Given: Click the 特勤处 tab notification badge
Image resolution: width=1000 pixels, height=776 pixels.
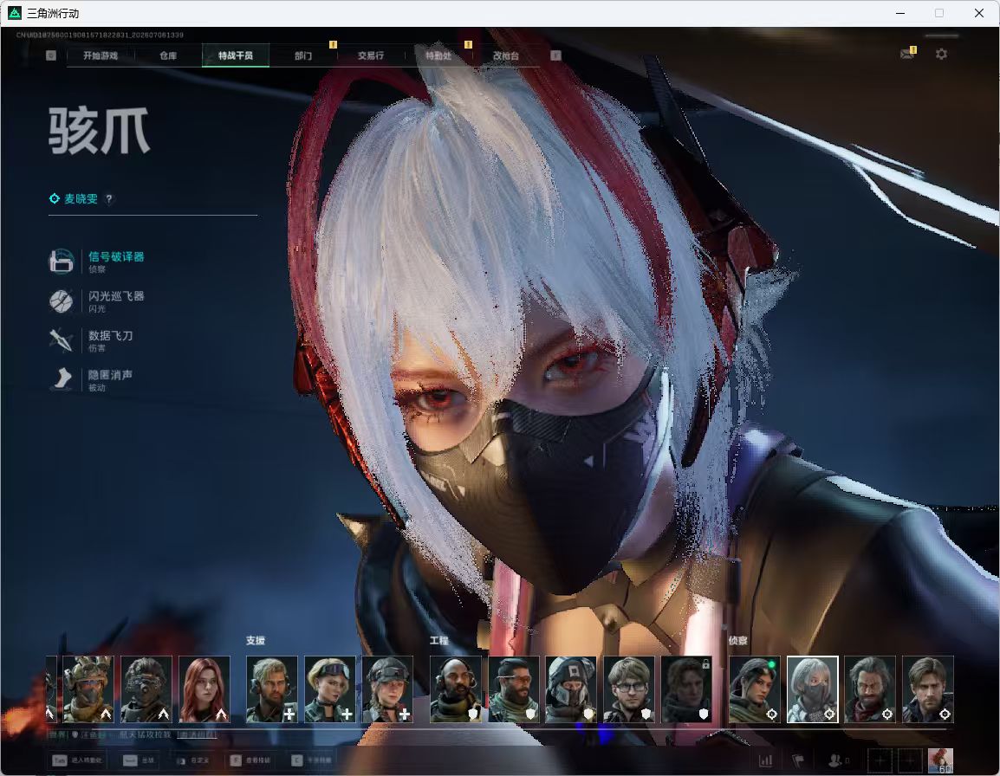Looking at the screenshot, I should pos(468,45).
